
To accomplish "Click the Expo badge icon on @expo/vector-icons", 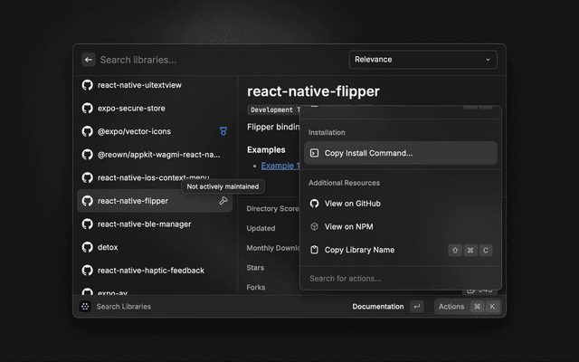I will coord(223,131).
